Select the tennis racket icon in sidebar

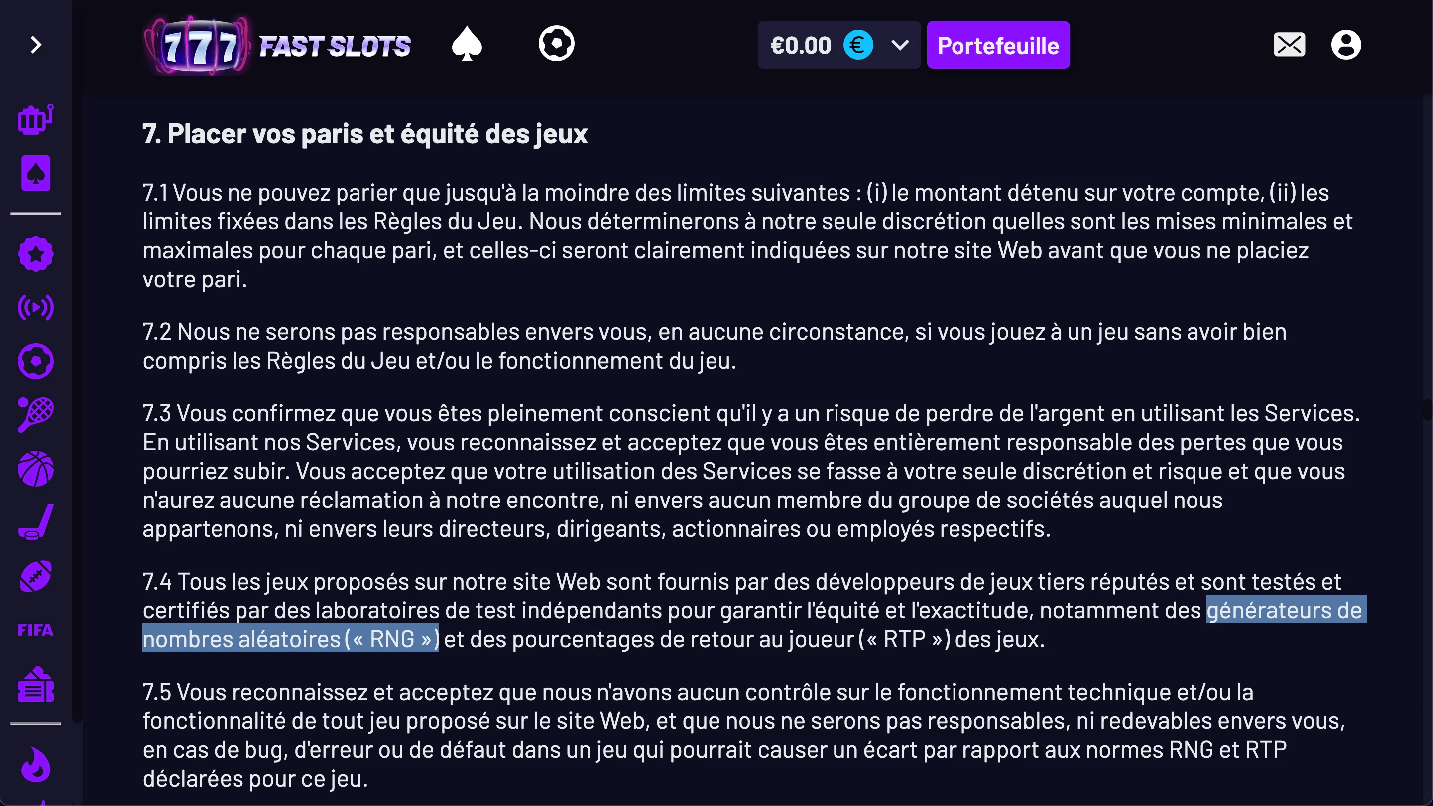click(x=36, y=414)
